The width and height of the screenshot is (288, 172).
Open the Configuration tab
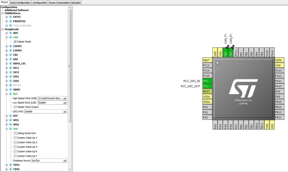coord(40,3)
